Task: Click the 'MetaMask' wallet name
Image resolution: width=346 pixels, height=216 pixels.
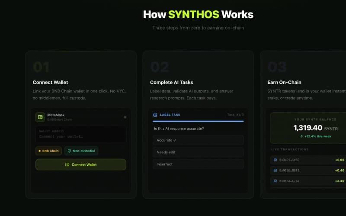Action: (x=56, y=115)
